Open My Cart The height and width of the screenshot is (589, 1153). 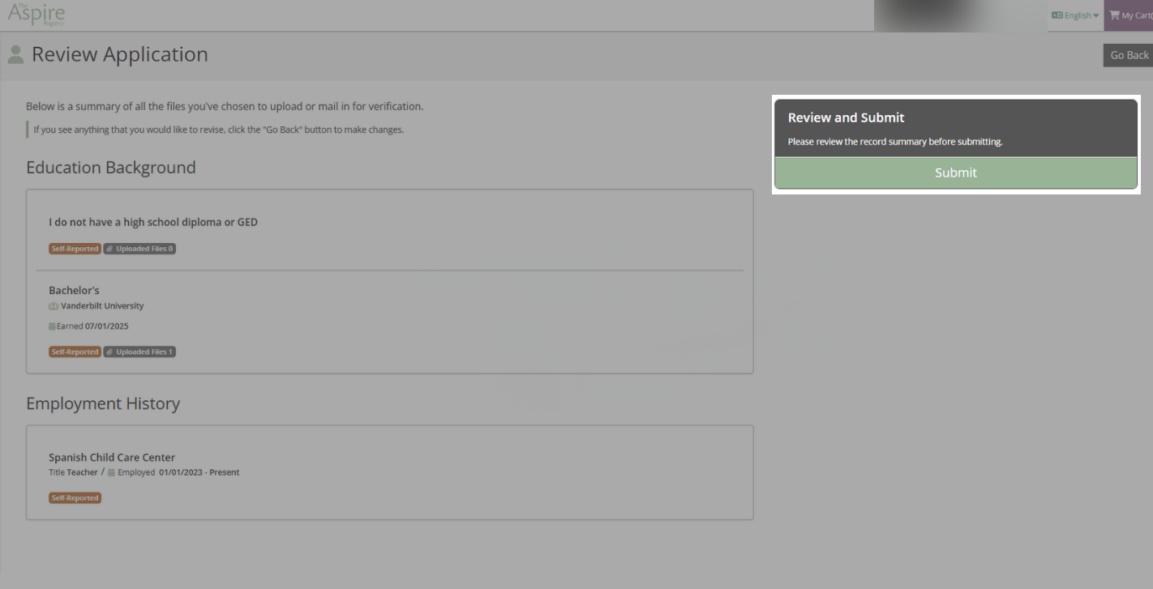click(1129, 15)
